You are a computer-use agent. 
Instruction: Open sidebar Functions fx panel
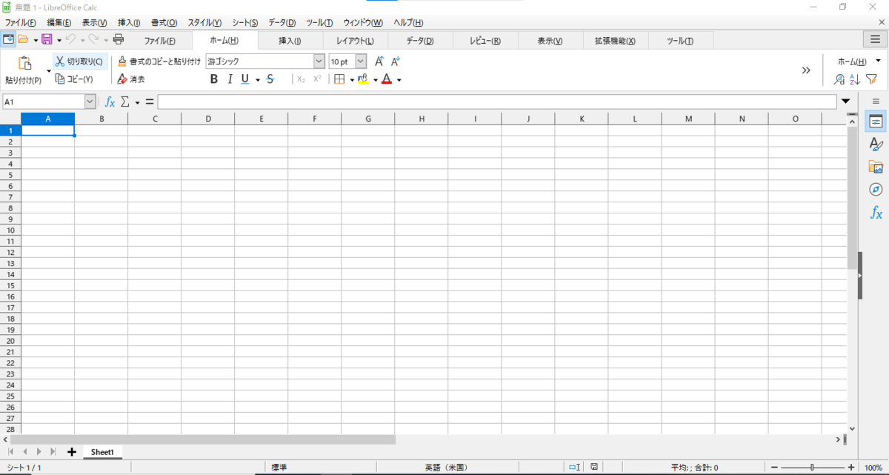[876, 213]
